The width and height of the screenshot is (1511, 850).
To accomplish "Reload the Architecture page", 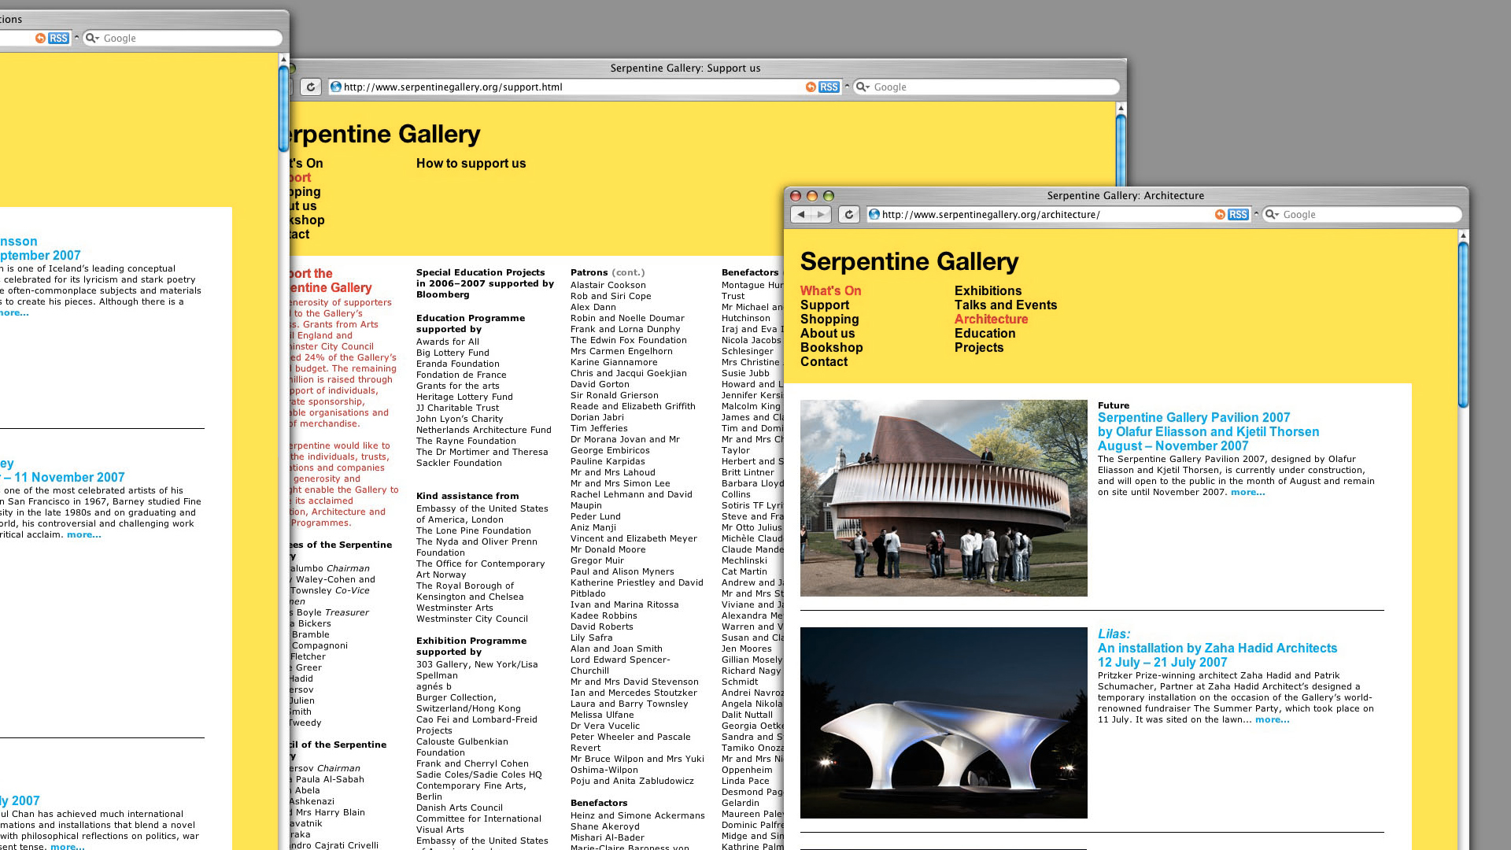I will point(848,215).
